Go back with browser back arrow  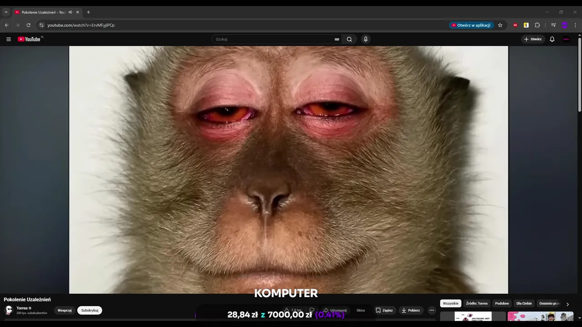point(6,25)
